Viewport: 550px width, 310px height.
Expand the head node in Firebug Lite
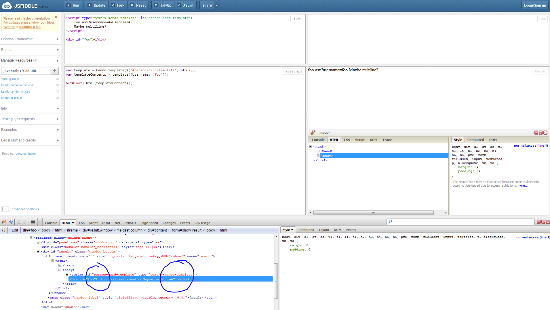click(318, 151)
